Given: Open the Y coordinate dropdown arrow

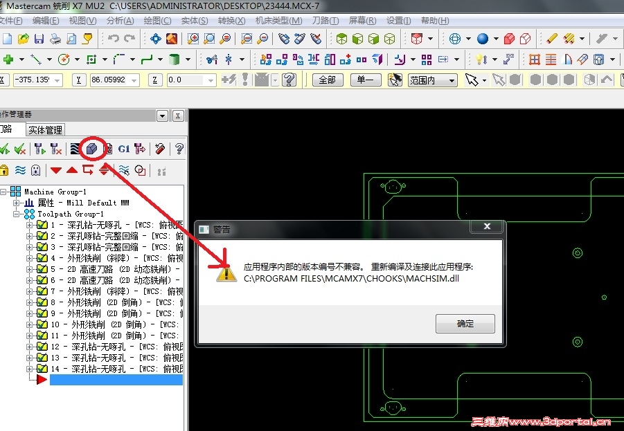Looking at the screenshot, I should pyautogui.click(x=134, y=80).
